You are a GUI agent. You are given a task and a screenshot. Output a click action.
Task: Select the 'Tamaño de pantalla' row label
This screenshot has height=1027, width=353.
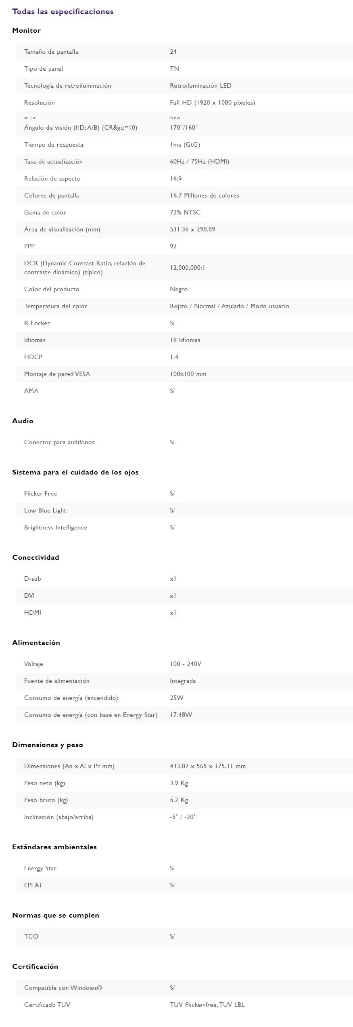pyautogui.click(x=51, y=52)
